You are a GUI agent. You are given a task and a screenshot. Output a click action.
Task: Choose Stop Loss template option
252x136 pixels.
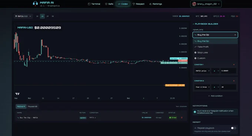click(215, 52)
